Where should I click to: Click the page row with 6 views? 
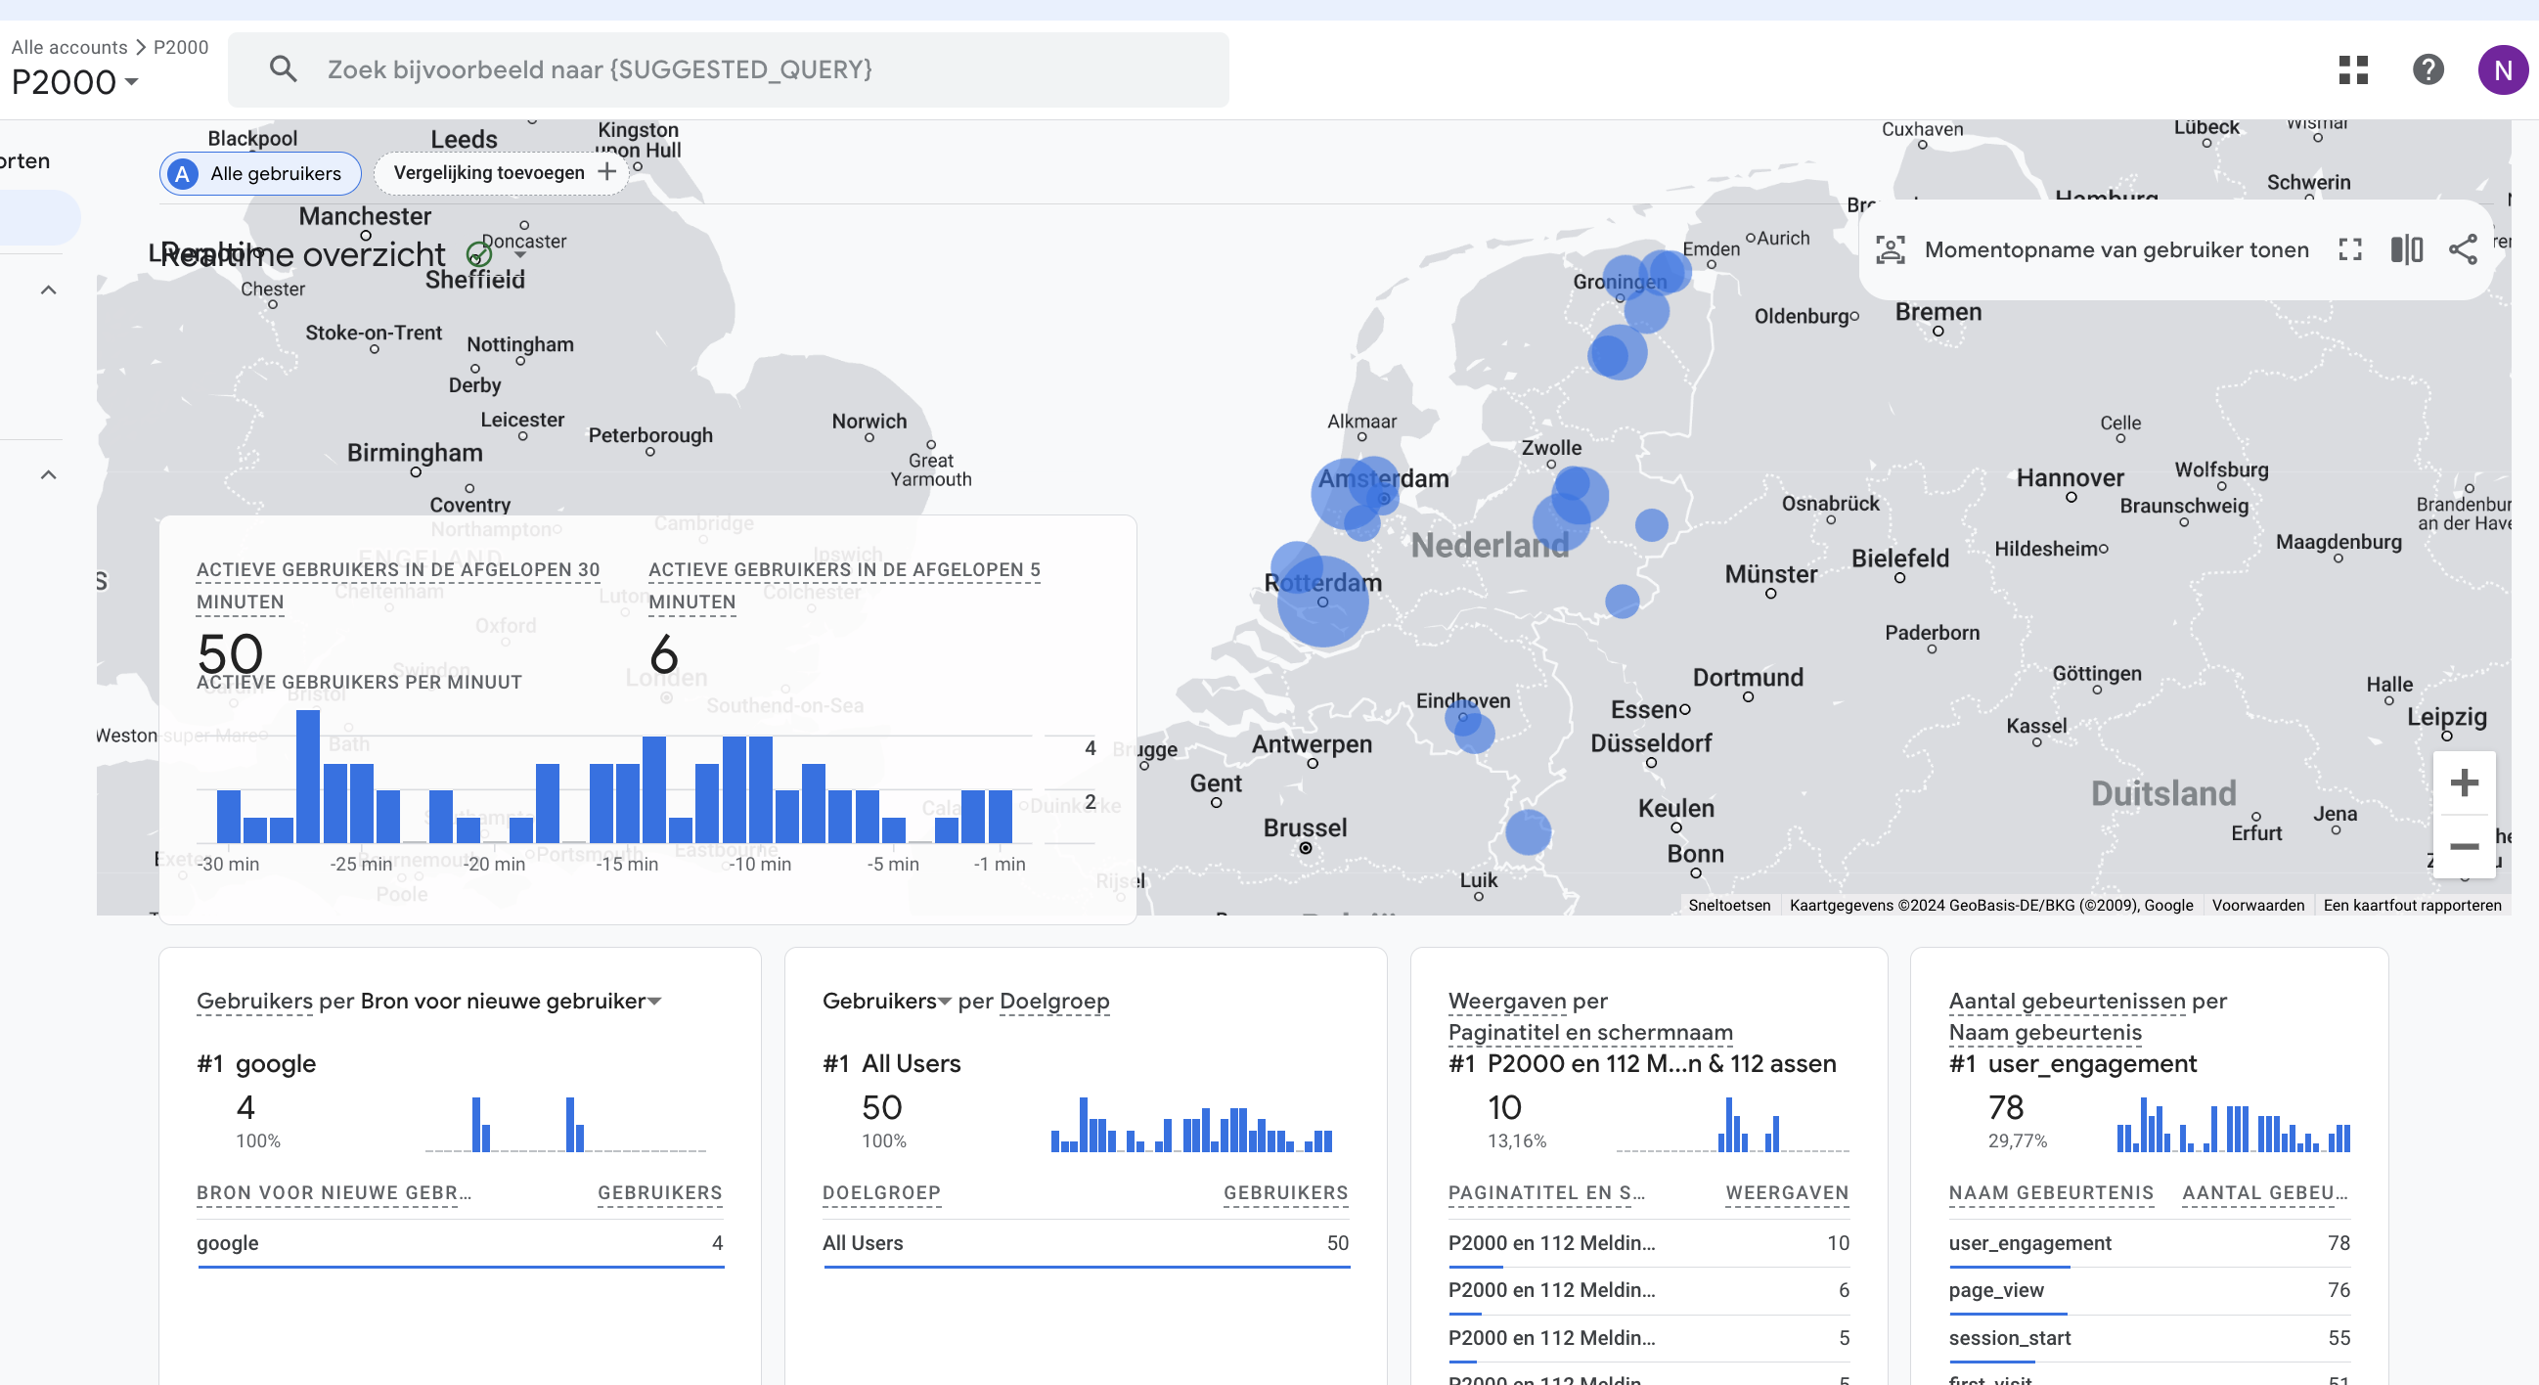tap(1648, 1290)
